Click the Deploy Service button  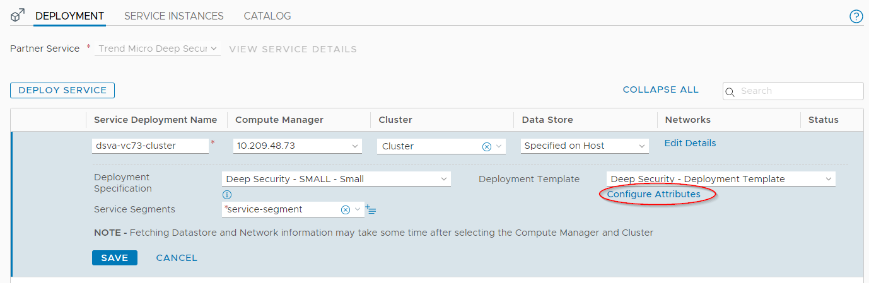click(x=62, y=90)
